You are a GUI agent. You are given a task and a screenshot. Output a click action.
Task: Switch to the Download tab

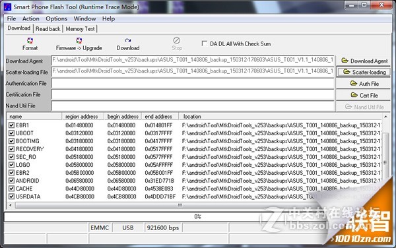pyautogui.click(x=19, y=28)
